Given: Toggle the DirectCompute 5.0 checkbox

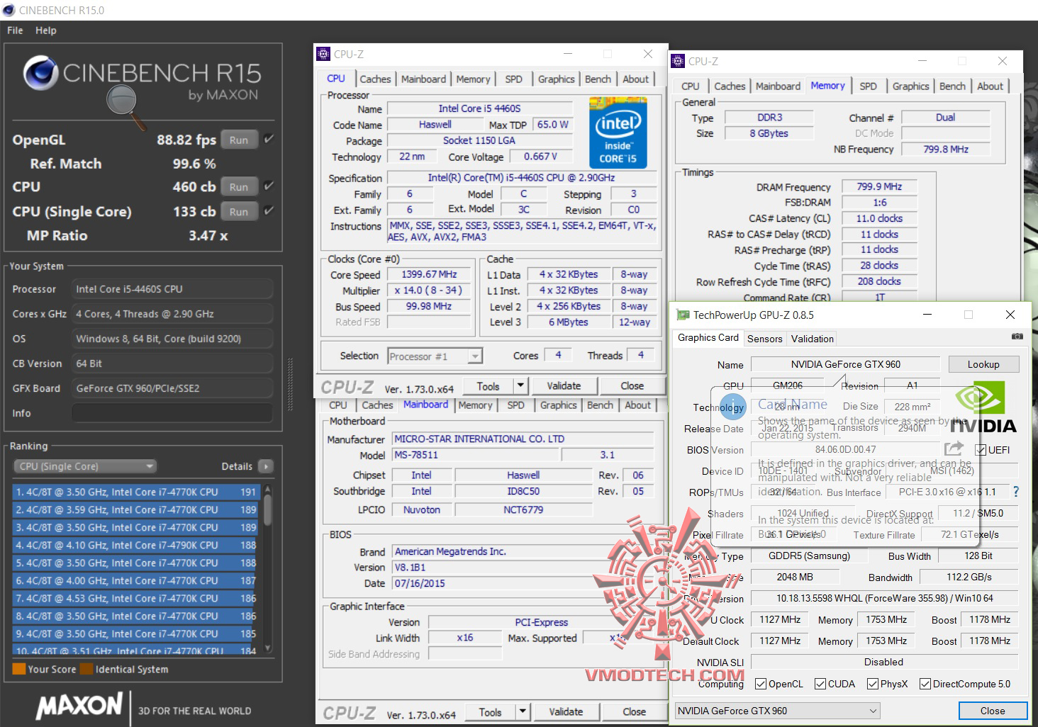Looking at the screenshot, I should point(925,684).
